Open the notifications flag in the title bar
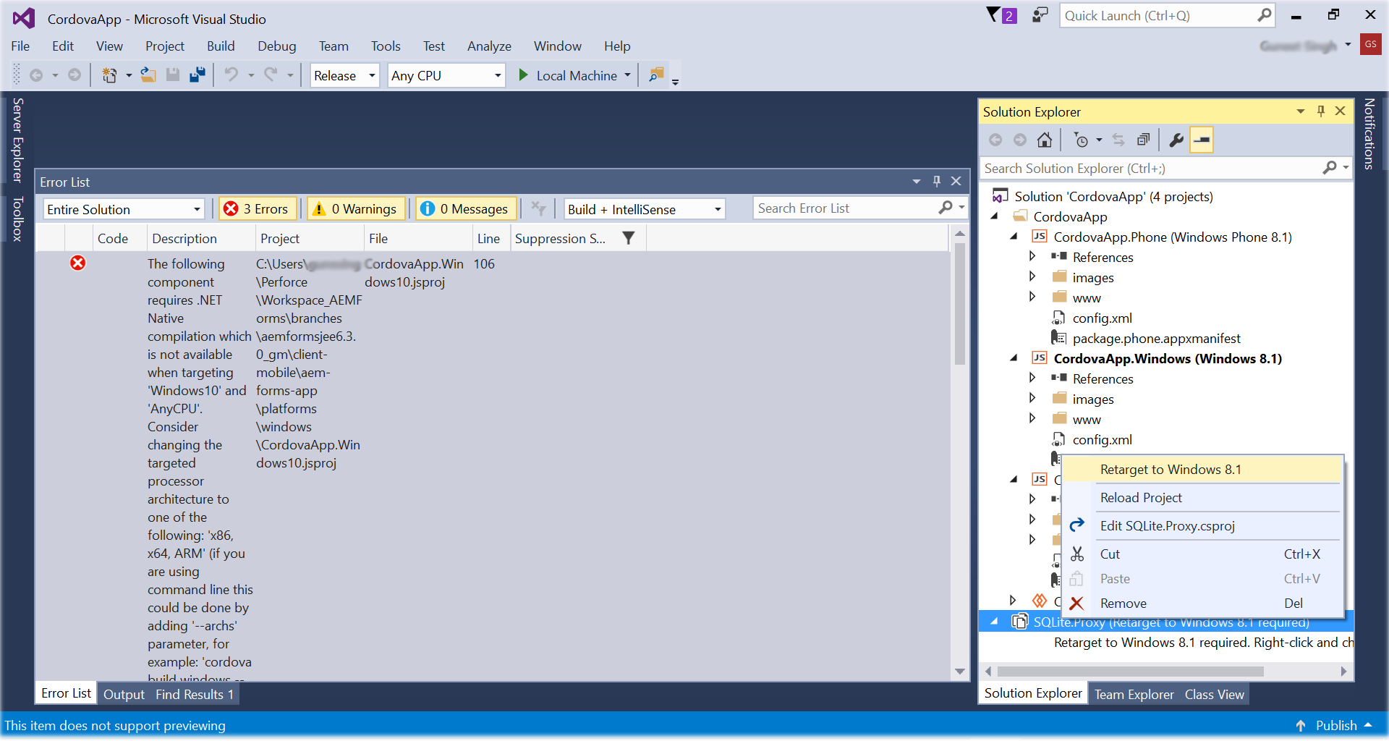1389x741 pixels. click(x=1002, y=15)
